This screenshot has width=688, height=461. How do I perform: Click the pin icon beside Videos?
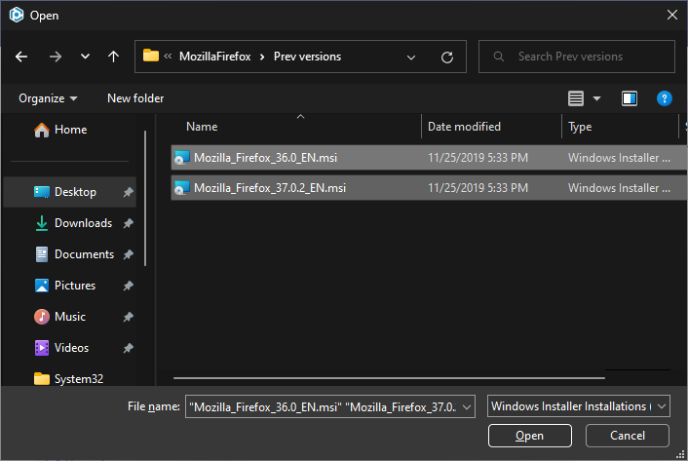pos(128,348)
